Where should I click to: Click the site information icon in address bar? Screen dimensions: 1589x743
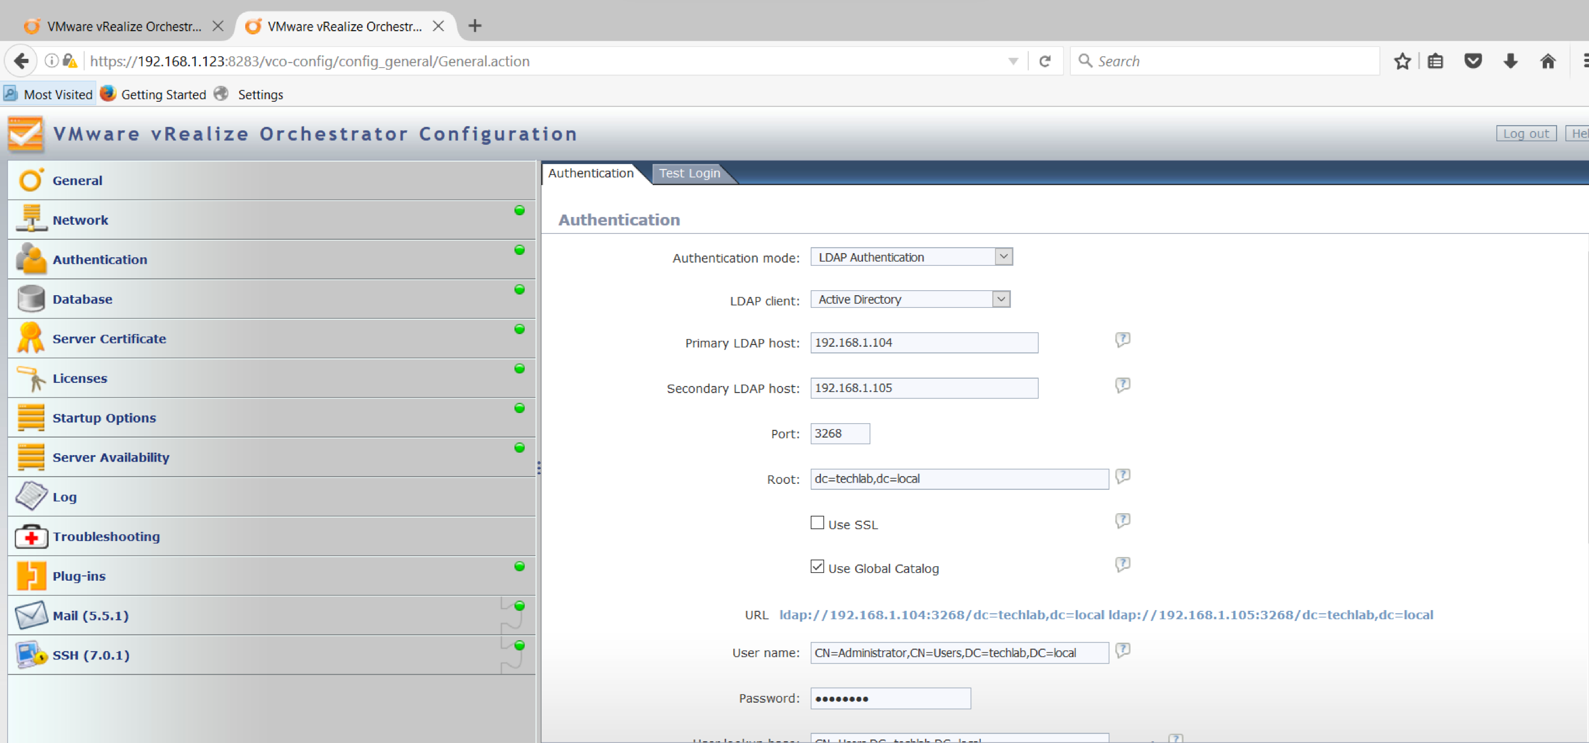tap(52, 61)
